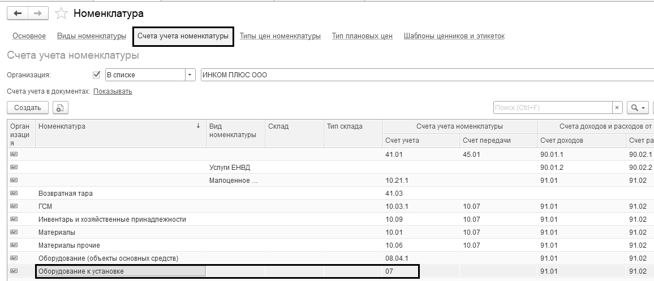This screenshot has height=281, width=654.
Task: Click the Услуги ЕНВД cell
Action: 236,168
